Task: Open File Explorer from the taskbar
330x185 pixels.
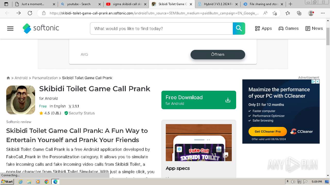Action: click(29, 182)
